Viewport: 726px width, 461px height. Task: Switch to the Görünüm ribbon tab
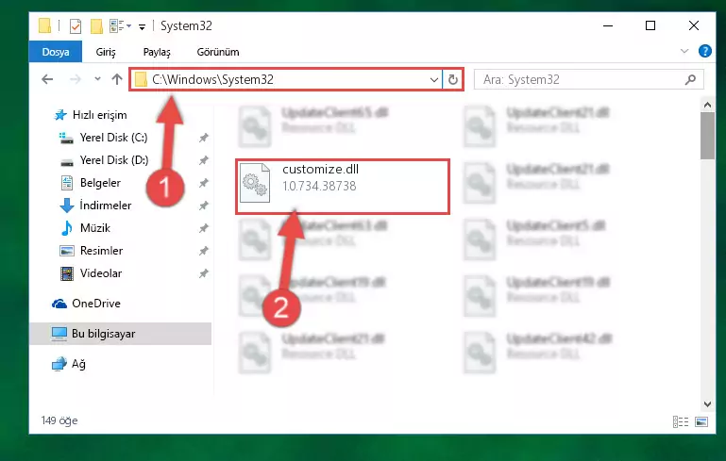point(218,52)
